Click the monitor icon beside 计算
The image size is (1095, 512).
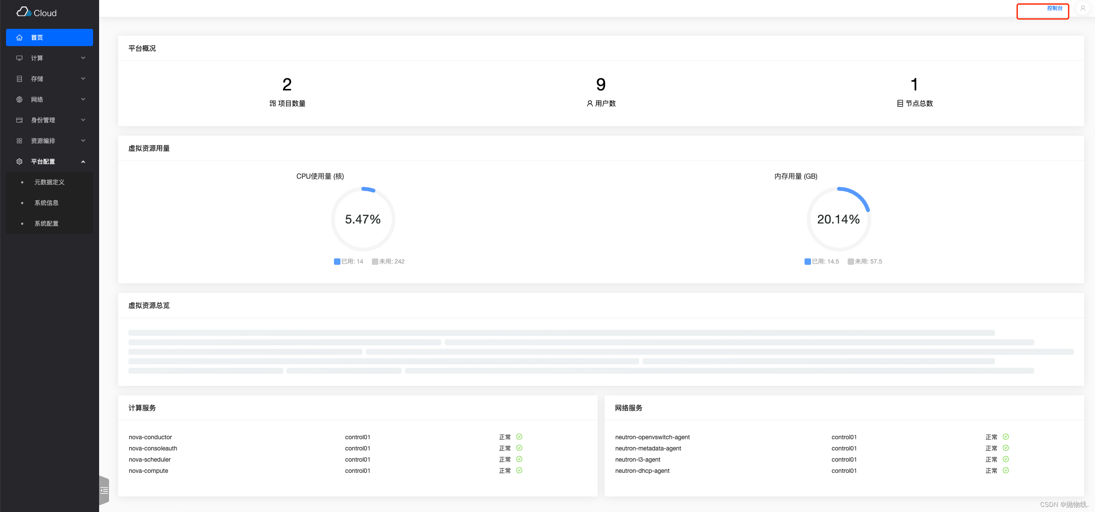pos(19,58)
